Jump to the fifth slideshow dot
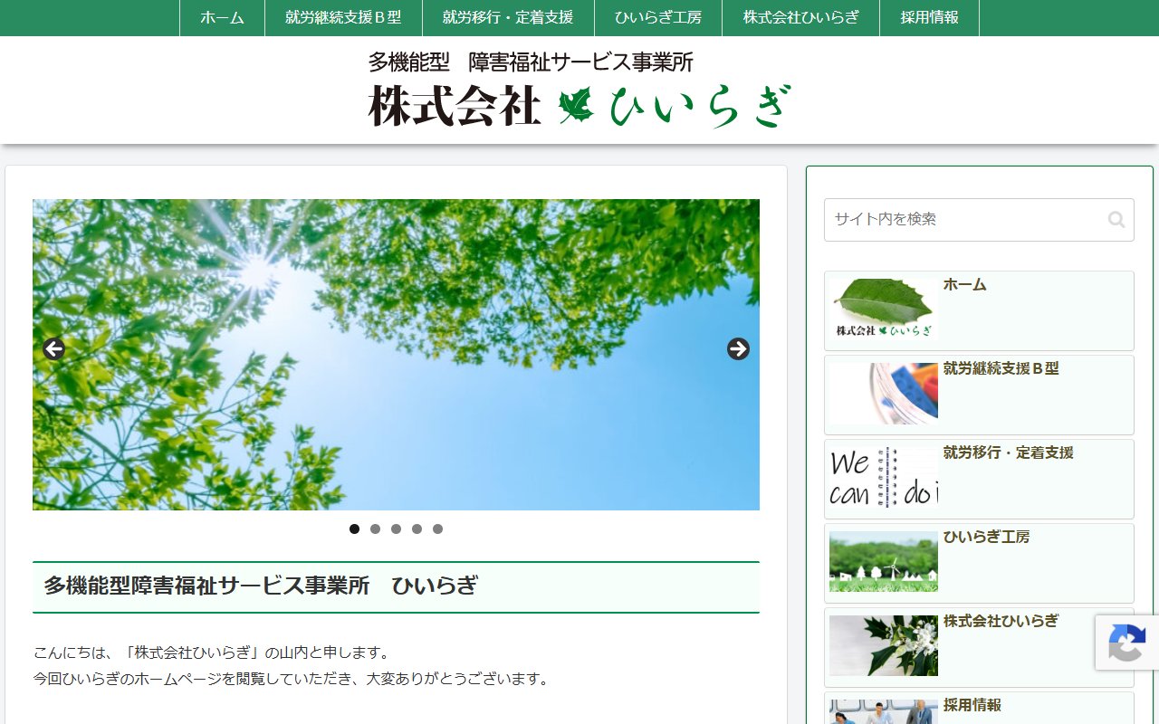The width and height of the screenshot is (1159, 724). click(437, 529)
